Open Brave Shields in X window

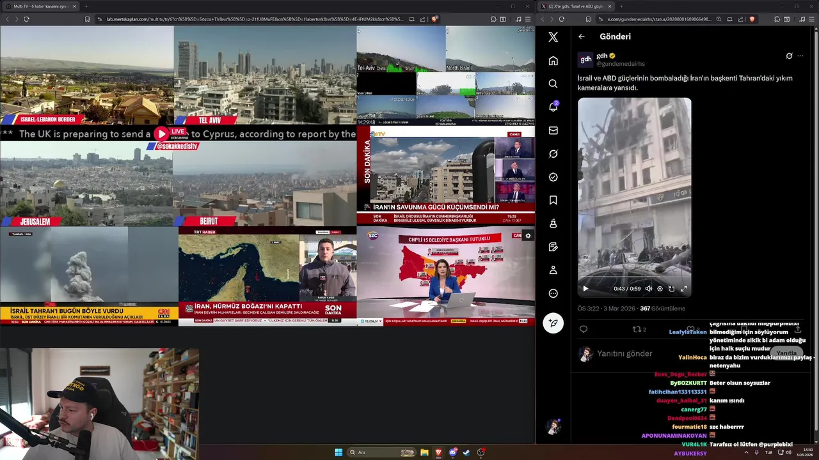752,19
